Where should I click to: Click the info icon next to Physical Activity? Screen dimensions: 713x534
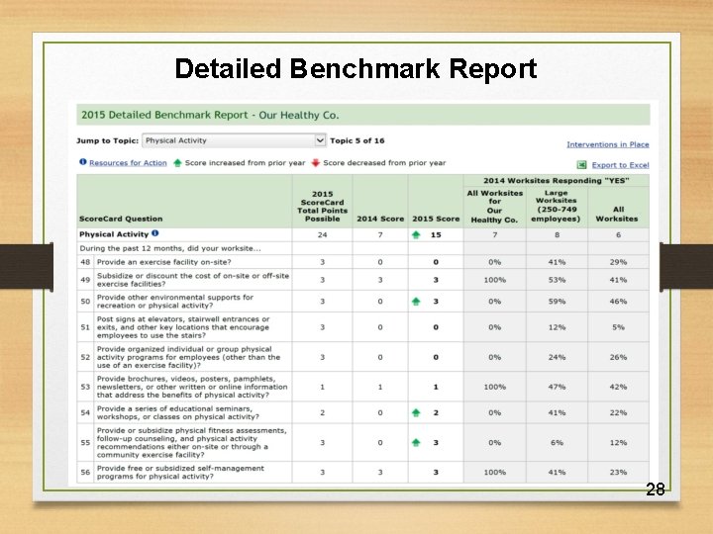(x=155, y=233)
